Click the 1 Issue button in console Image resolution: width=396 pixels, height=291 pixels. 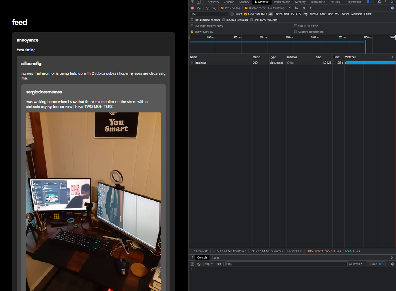pos(376,264)
